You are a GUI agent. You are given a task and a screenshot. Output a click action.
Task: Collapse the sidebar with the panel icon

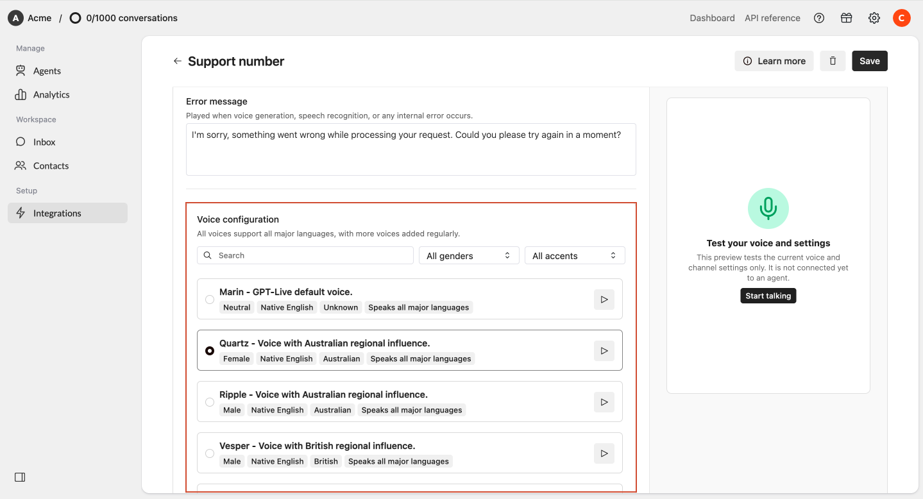[20, 477]
